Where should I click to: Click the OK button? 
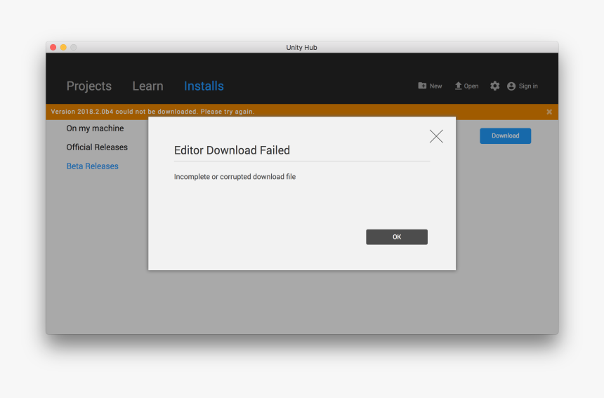397,237
